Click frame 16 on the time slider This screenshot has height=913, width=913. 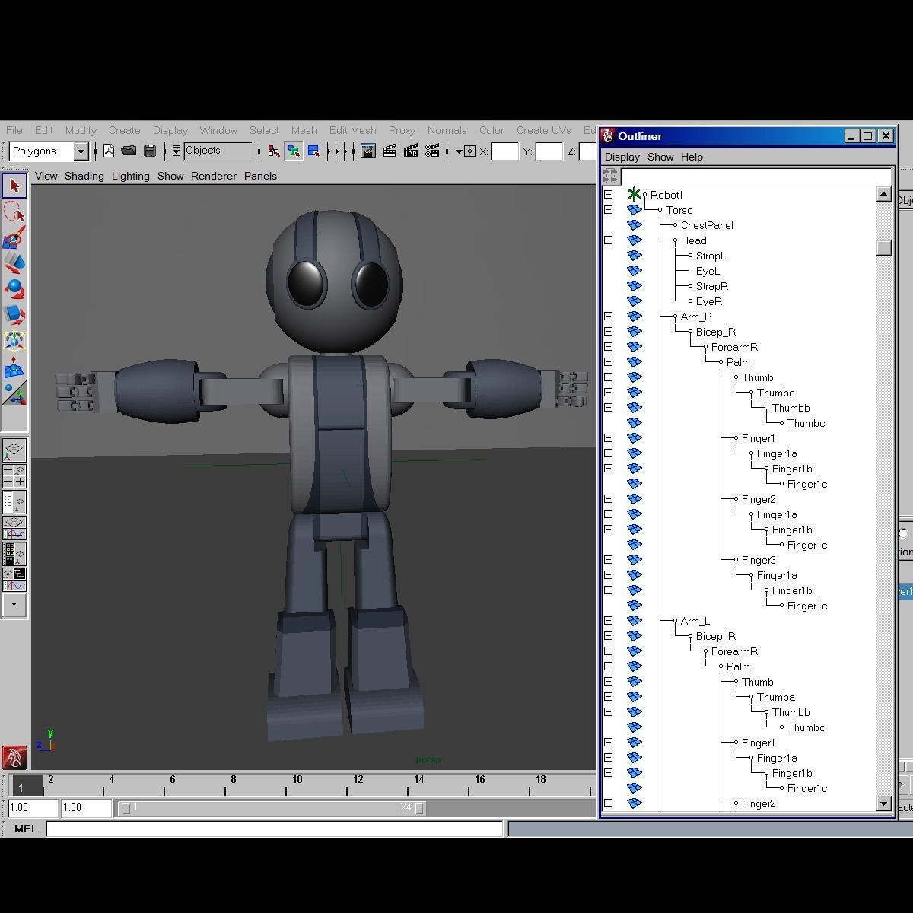point(479,780)
